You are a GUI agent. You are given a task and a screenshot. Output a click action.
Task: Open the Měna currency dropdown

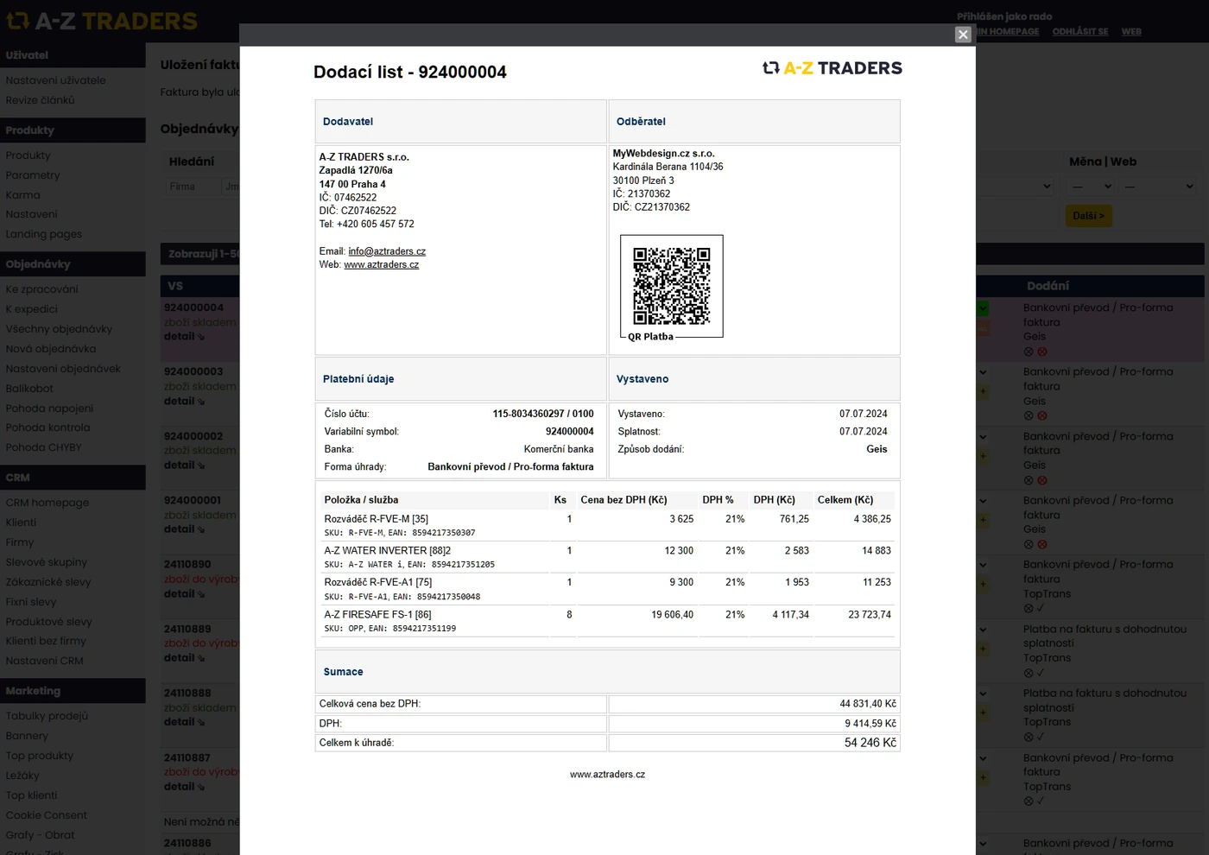tap(1092, 187)
